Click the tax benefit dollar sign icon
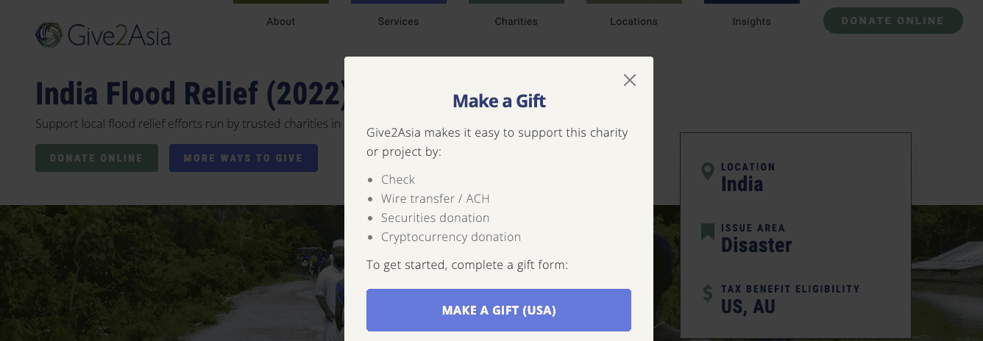 (x=708, y=294)
